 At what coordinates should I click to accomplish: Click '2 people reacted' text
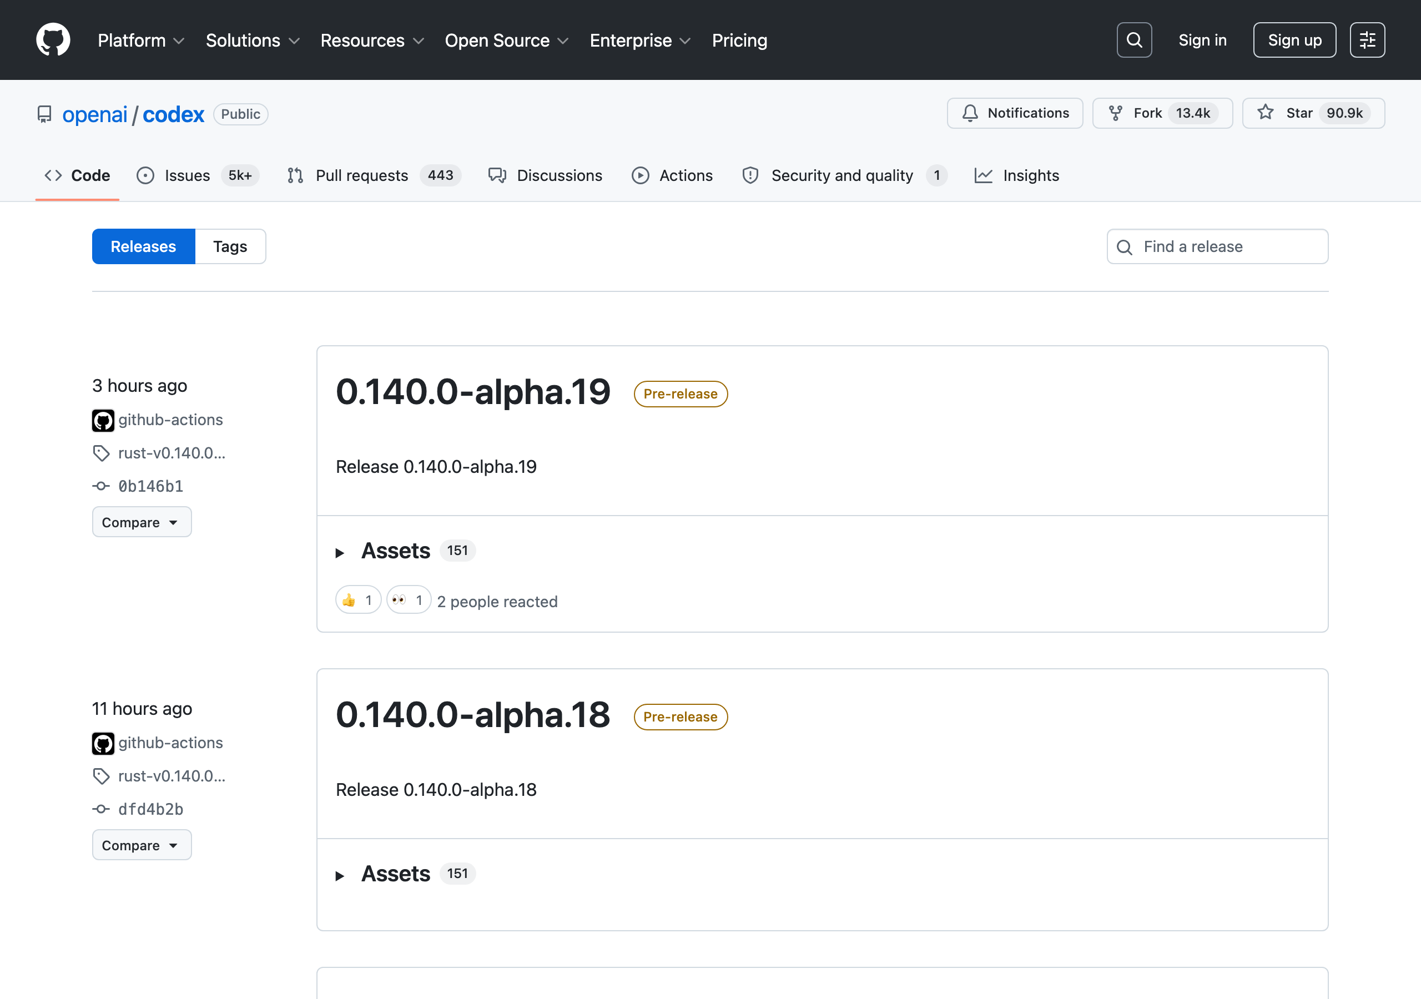tap(497, 602)
